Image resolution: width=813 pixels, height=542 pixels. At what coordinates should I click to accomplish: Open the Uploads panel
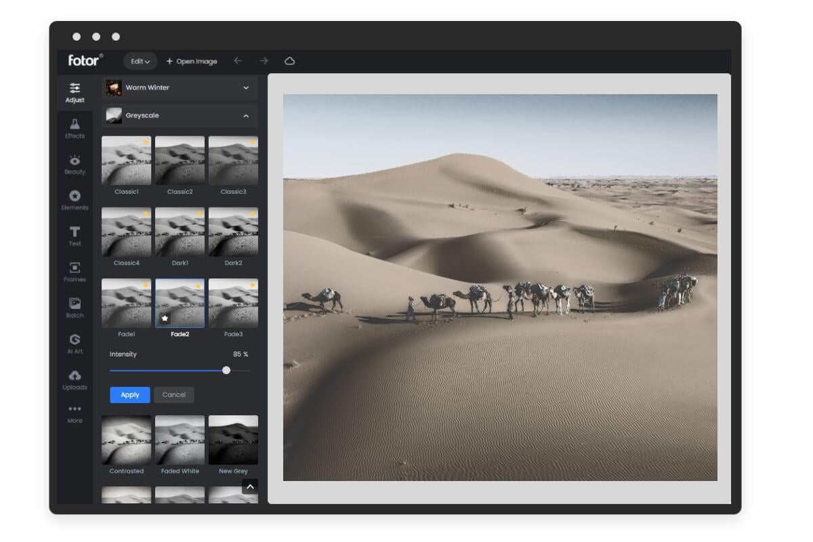[75, 381]
